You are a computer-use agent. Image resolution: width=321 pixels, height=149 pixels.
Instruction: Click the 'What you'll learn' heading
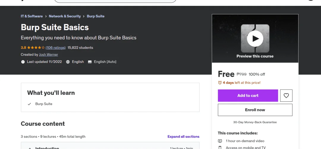click(51, 93)
